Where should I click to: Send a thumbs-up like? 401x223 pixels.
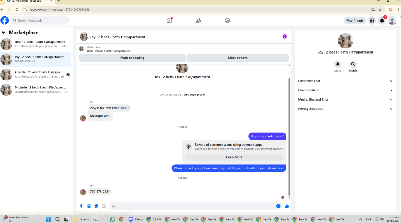click(x=287, y=206)
